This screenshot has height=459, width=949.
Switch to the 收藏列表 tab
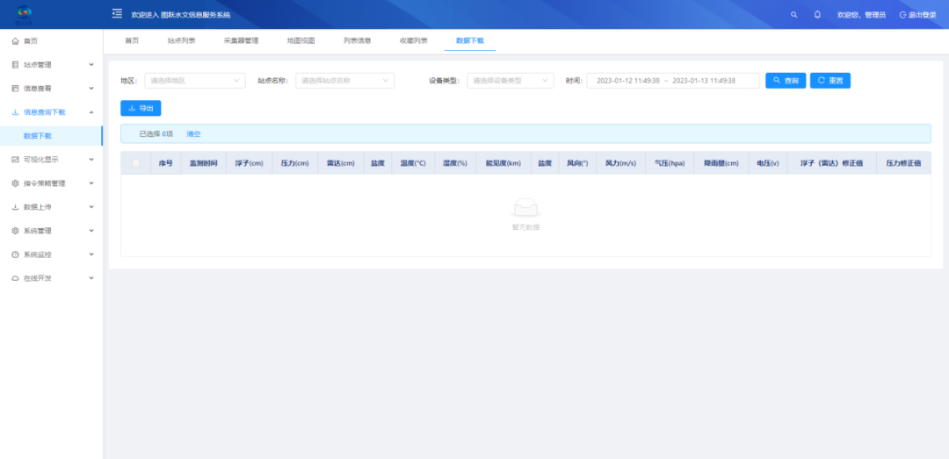coord(413,40)
